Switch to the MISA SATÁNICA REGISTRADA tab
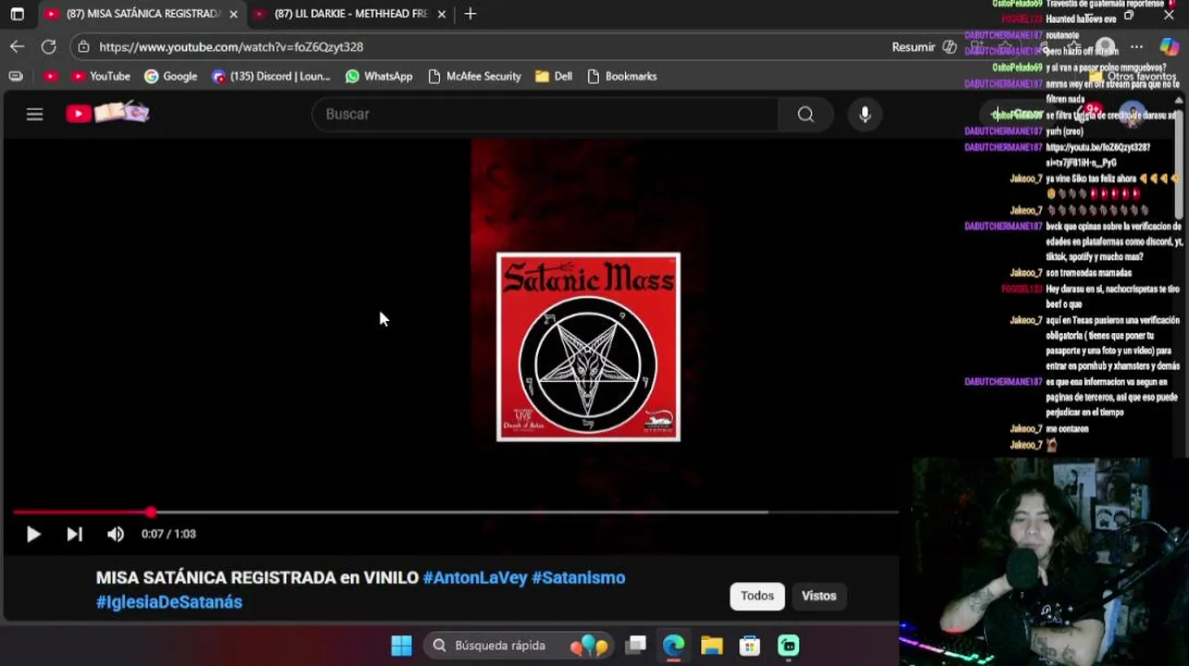This screenshot has width=1189, height=666. (140, 14)
